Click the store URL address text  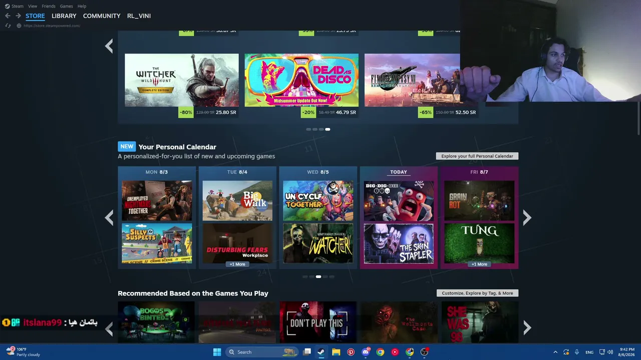[52, 25]
